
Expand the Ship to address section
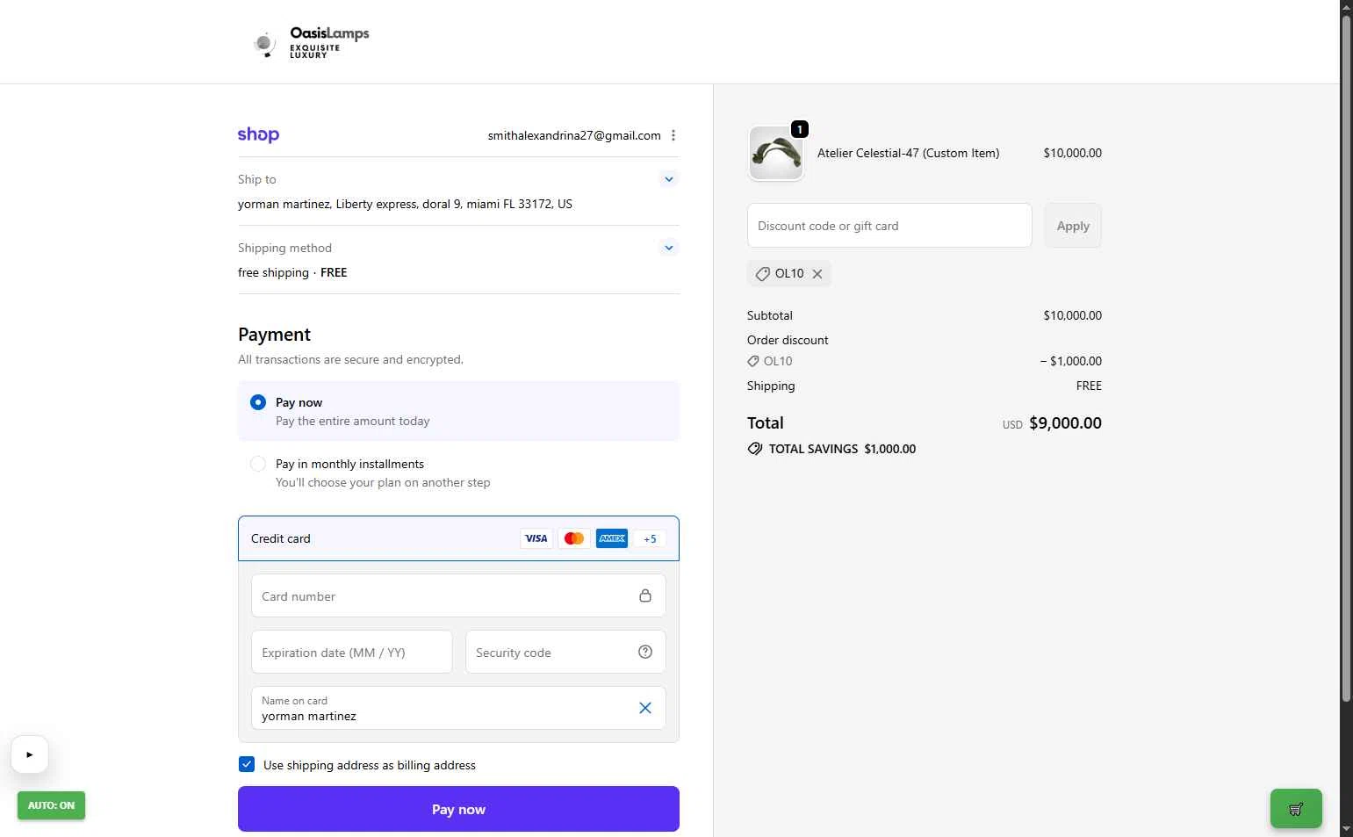pos(669,179)
